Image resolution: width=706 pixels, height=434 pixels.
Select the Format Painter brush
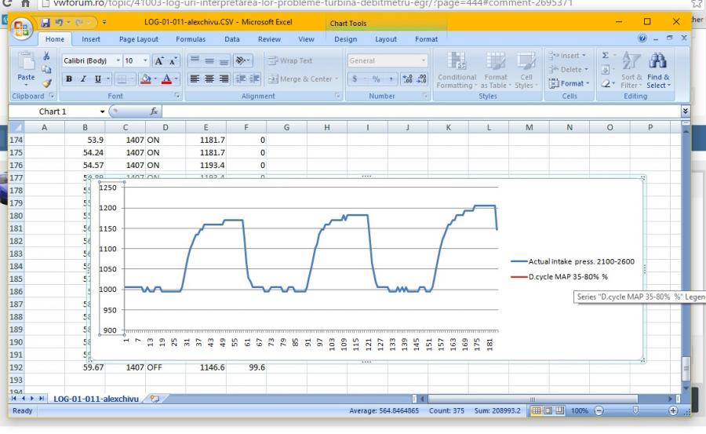pos(46,83)
